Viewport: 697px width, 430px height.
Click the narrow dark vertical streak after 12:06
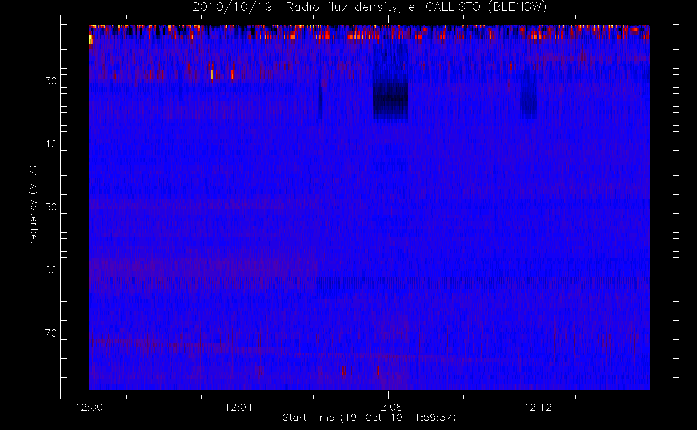(320, 103)
